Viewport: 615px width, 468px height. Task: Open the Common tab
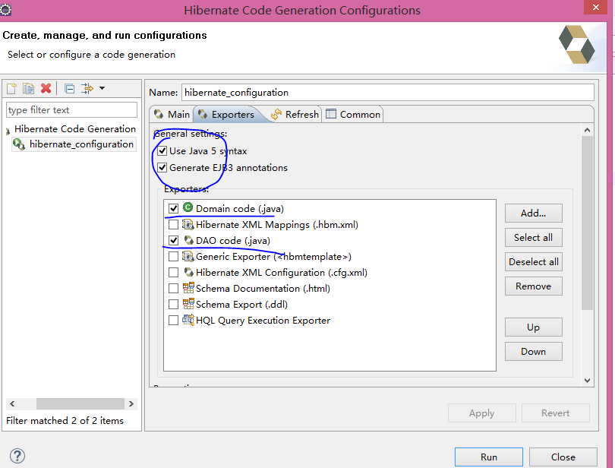click(x=353, y=114)
